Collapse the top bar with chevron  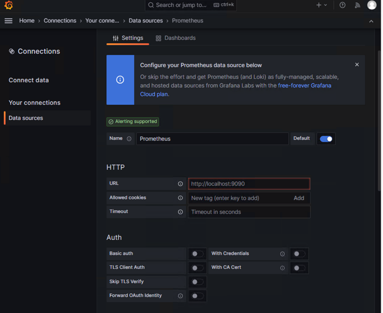pos(371,21)
